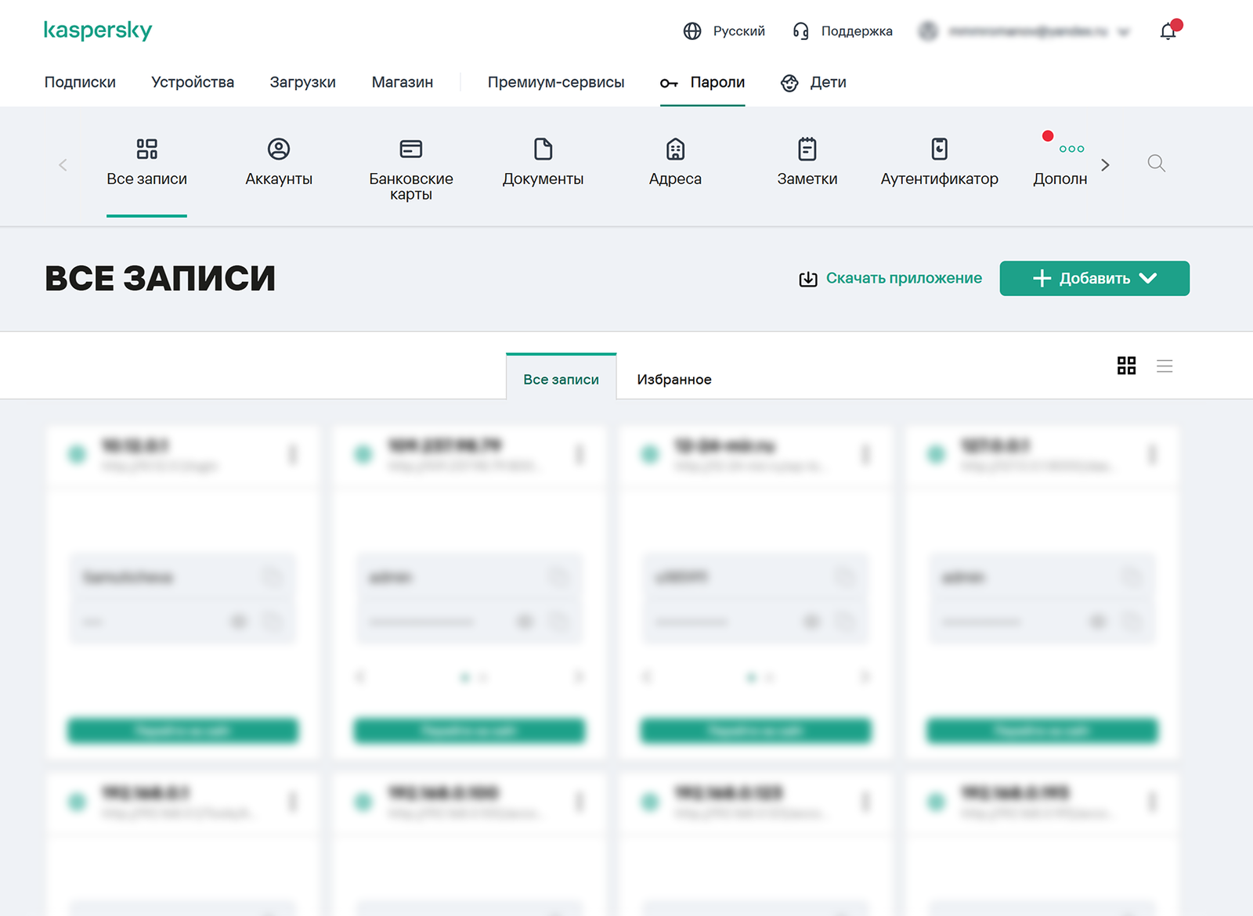Open the Документы category
Viewport: 1253px width, 916px height.
point(543,163)
